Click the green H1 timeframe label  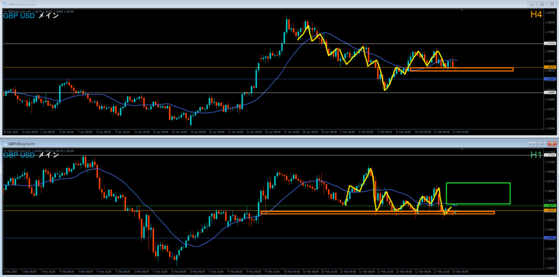click(x=536, y=154)
